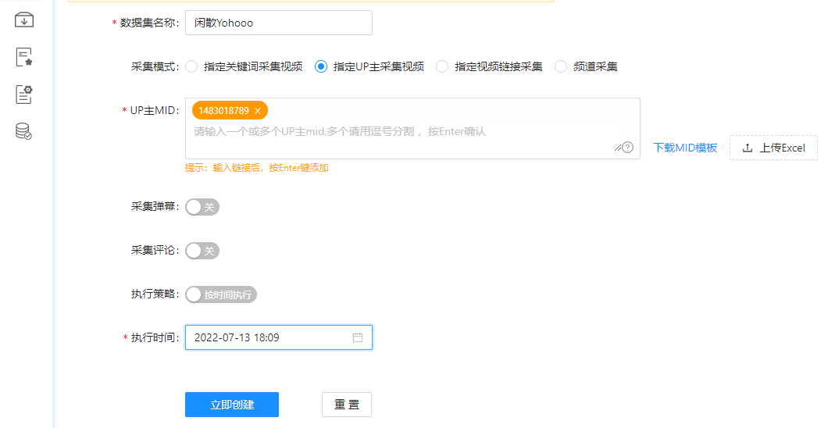Image resolution: width=828 pixels, height=428 pixels.
Task: Open the starred document sidebar icon
Action: coord(23,57)
